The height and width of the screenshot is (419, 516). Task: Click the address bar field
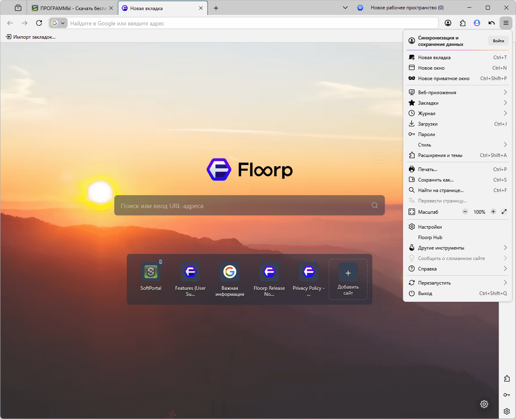click(244, 23)
